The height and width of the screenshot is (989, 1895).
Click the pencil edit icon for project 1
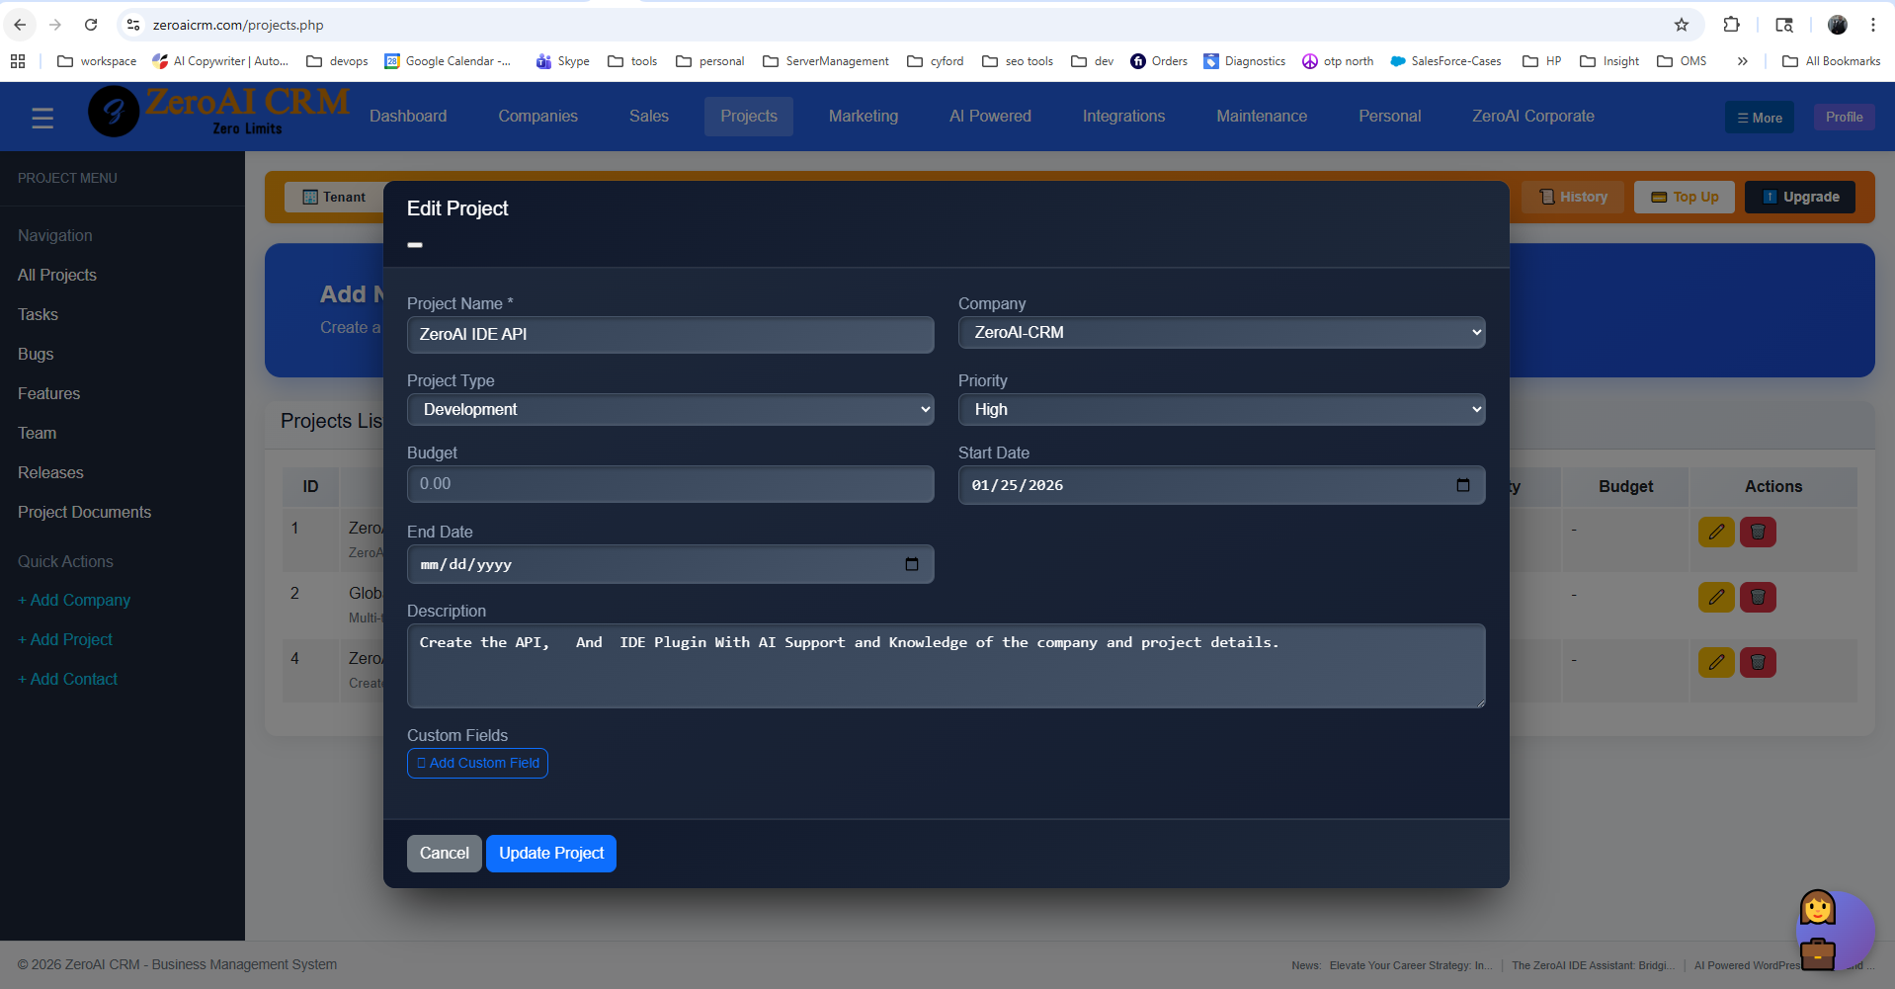point(1716,533)
